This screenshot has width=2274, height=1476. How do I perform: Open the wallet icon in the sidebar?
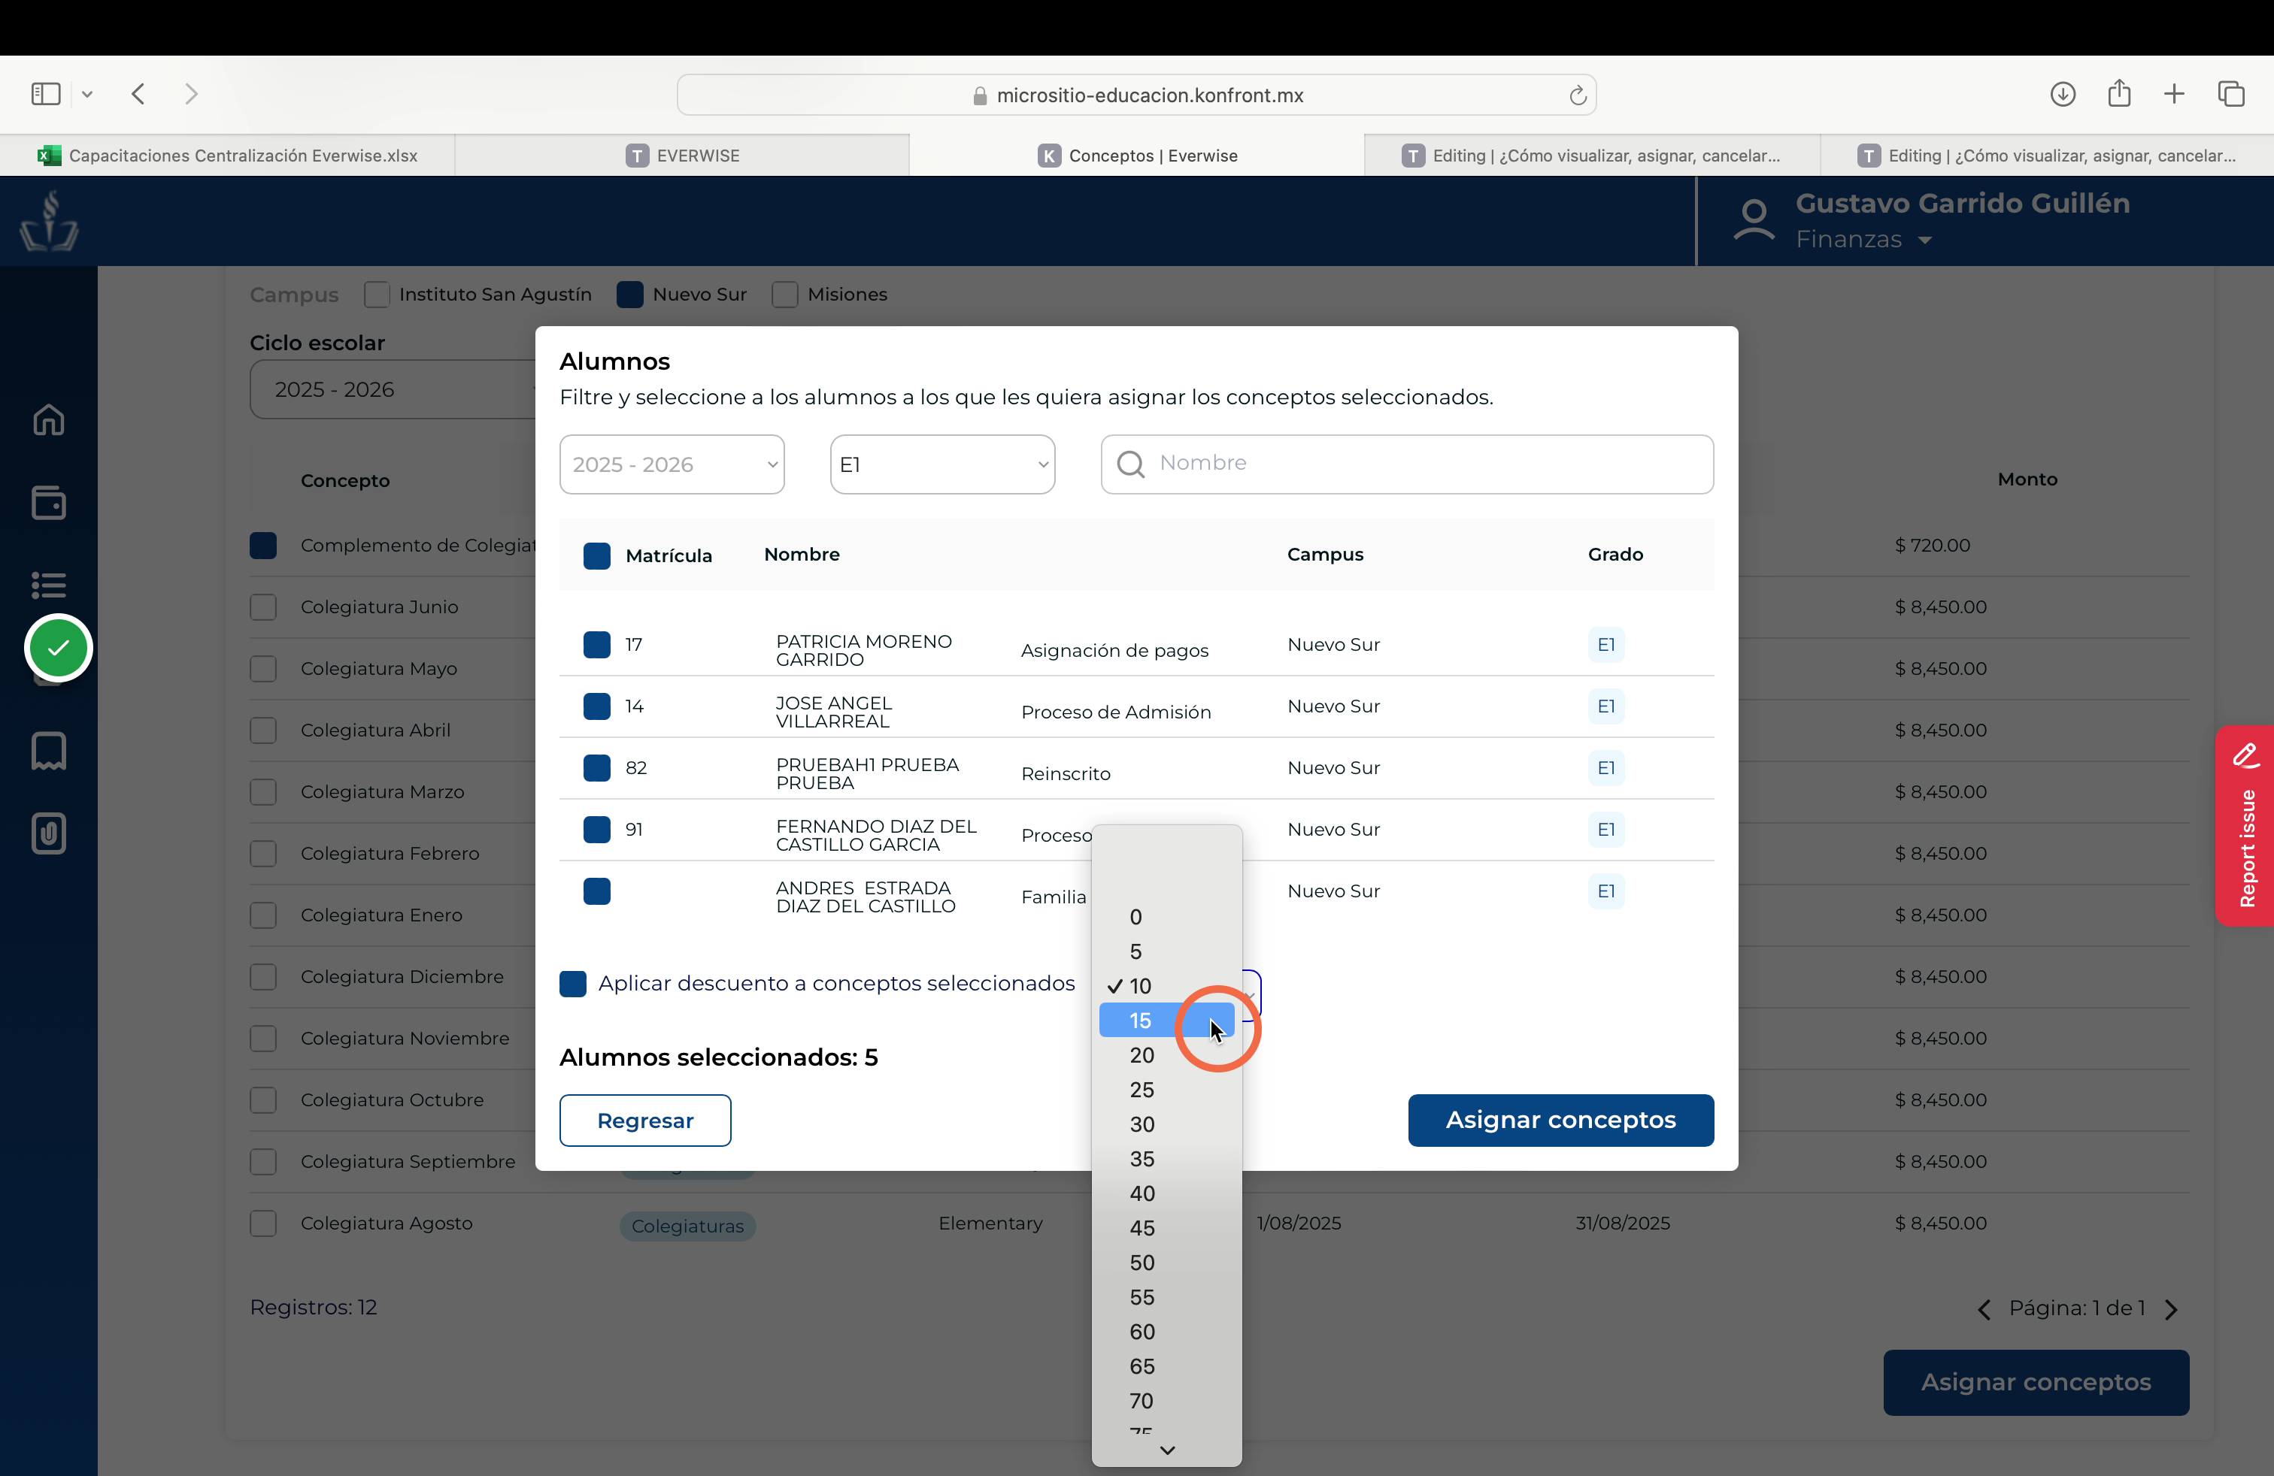pos(49,502)
